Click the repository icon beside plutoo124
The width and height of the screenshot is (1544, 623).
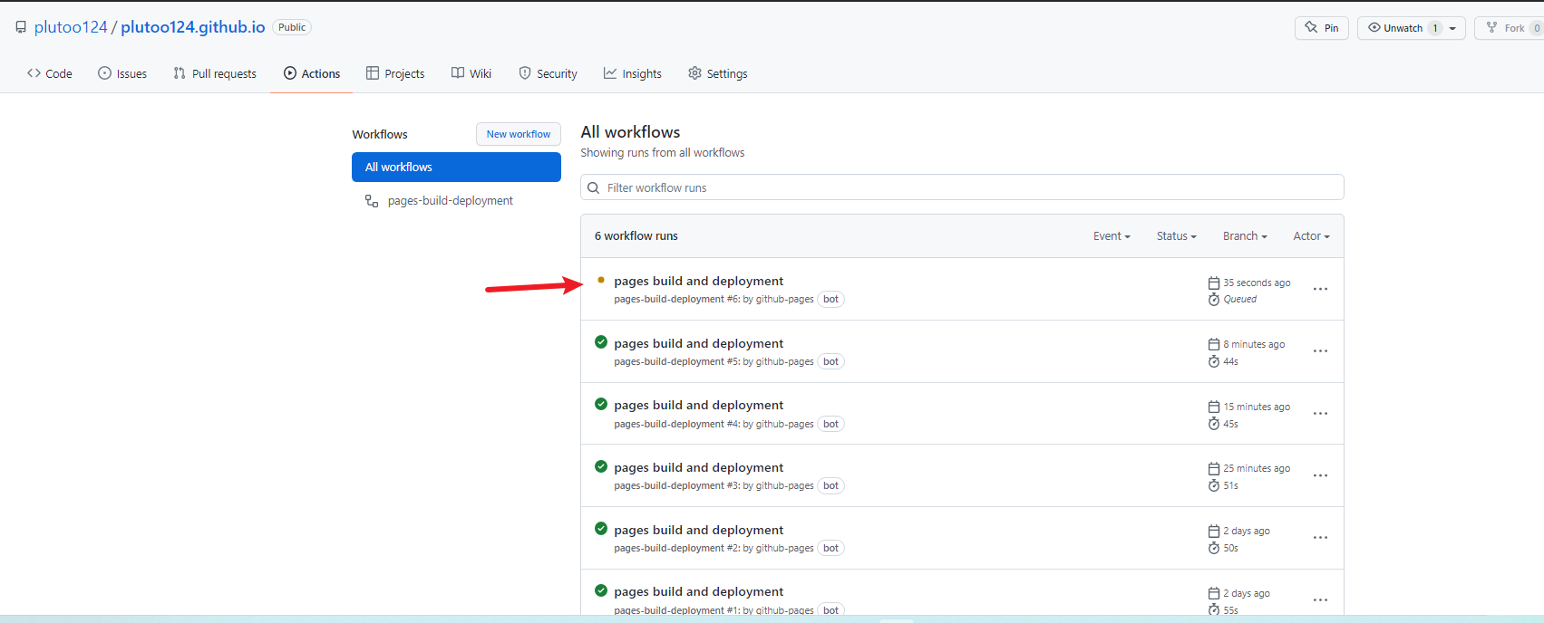(21, 27)
